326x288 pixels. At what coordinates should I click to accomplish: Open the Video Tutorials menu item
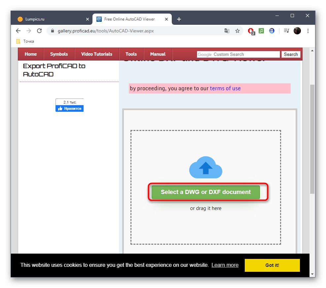pyautogui.click(x=97, y=54)
